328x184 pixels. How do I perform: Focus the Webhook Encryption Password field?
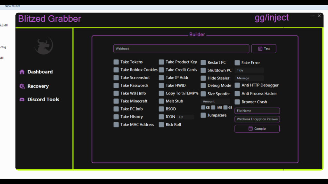(257, 119)
